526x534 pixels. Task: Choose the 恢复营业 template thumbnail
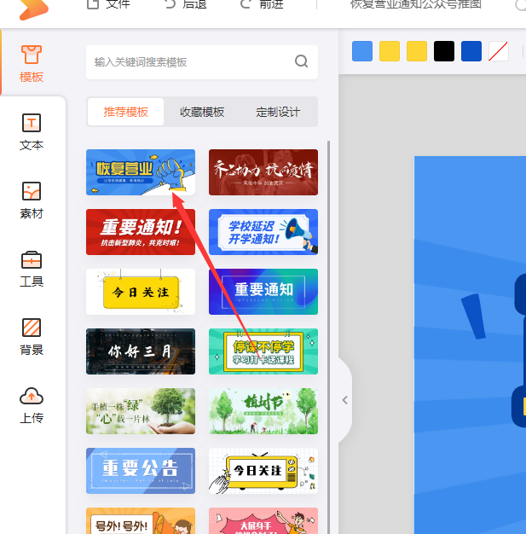pos(141,172)
